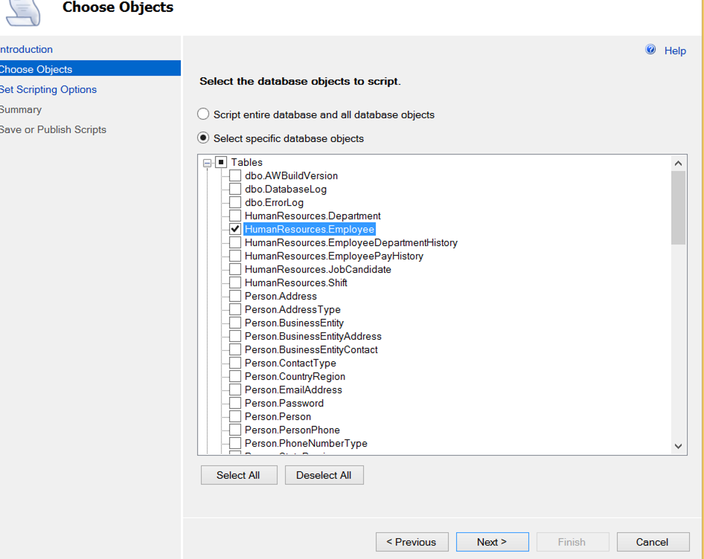Select specific database objects radio button

(x=204, y=138)
